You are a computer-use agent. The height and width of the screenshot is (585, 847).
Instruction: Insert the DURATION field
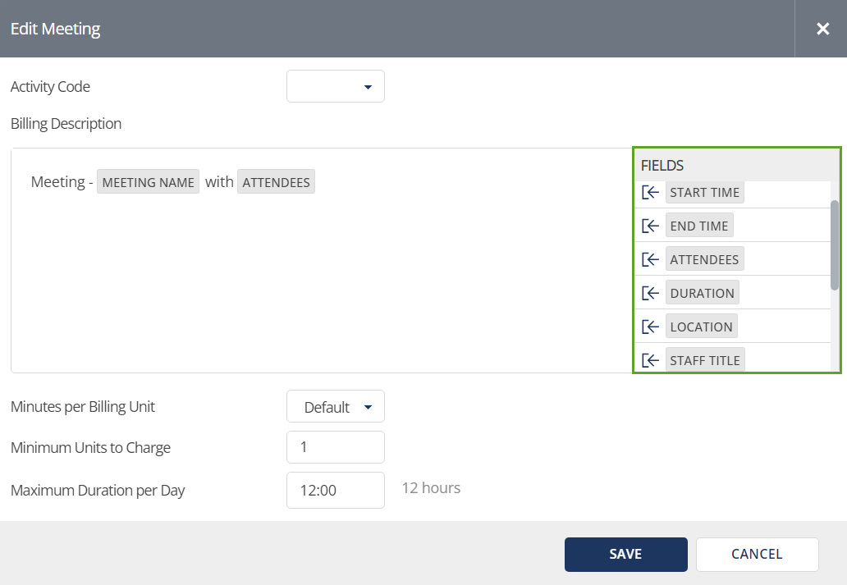pyautogui.click(x=649, y=292)
